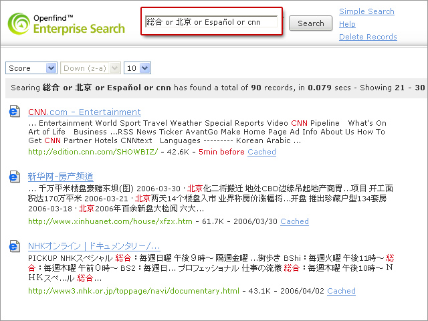Open the Cached link for the NHK result

click(341, 291)
